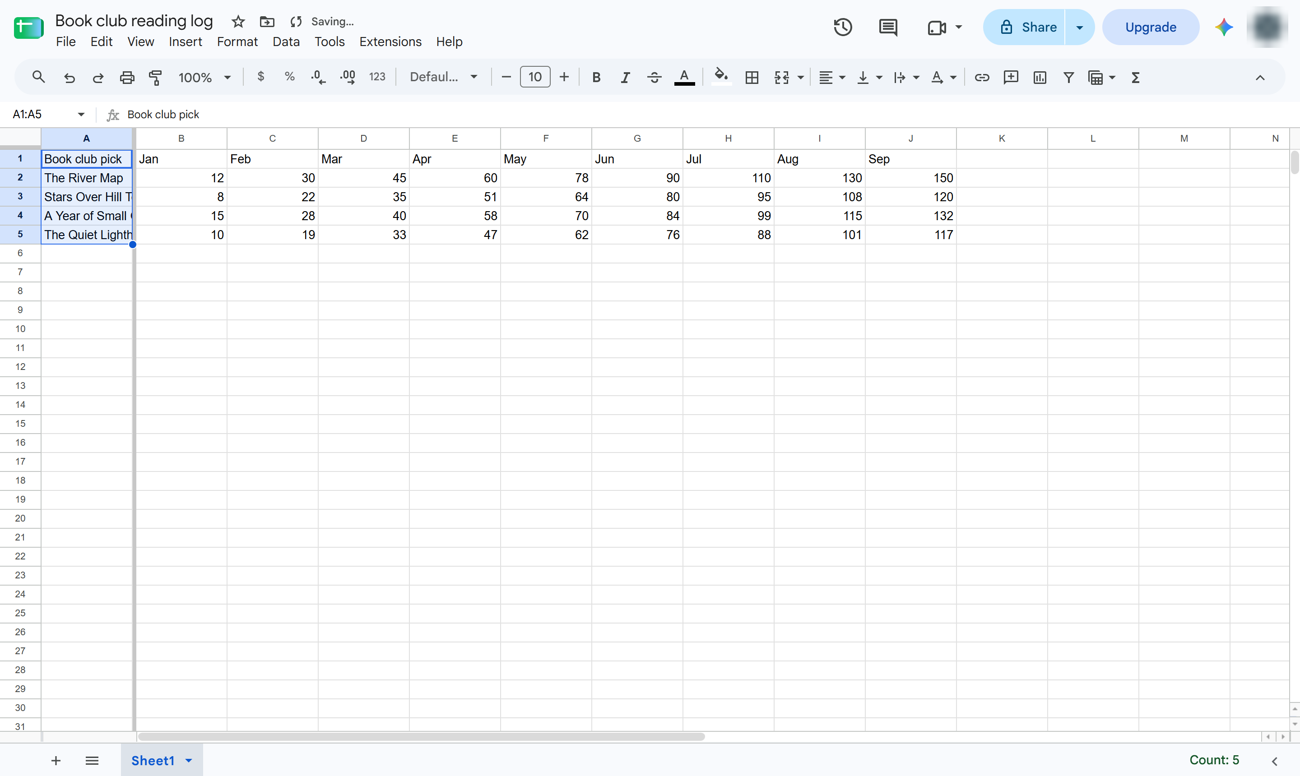Open the Format menu
The image size is (1300, 776).
click(237, 42)
